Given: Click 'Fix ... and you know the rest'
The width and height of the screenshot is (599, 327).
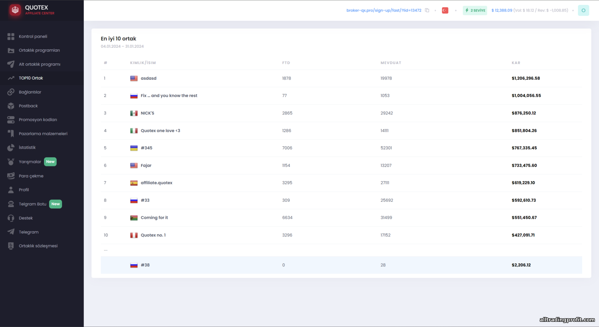Looking at the screenshot, I should click(x=169, y=96).
